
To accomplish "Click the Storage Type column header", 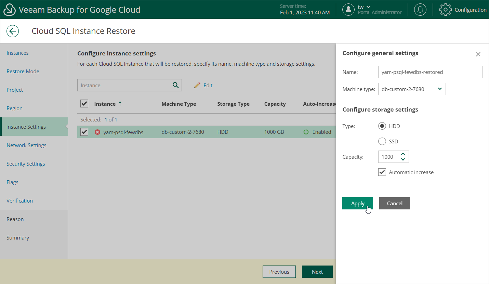I will (234, 104).
